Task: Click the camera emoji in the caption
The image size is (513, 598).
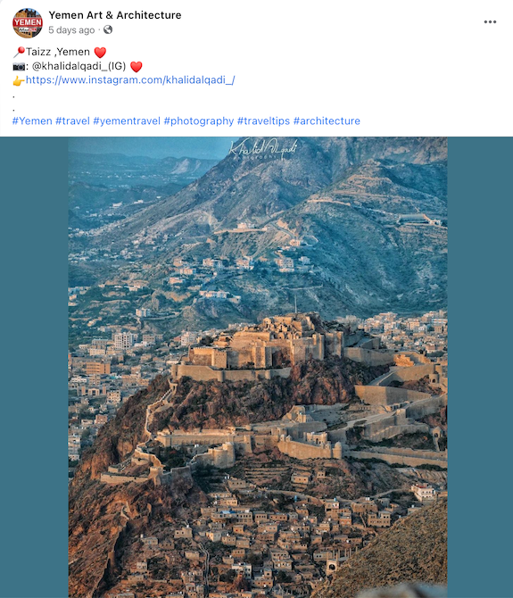Action: 19,67
